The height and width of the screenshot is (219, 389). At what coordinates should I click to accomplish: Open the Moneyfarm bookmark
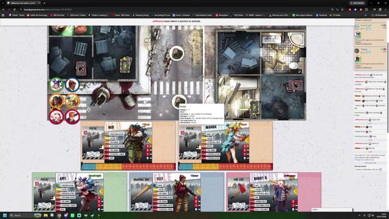[222, 15]
